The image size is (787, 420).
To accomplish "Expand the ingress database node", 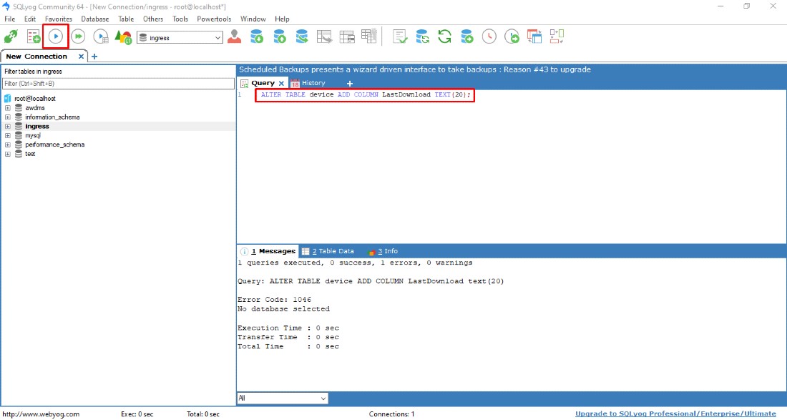I will tap(8, 127).
